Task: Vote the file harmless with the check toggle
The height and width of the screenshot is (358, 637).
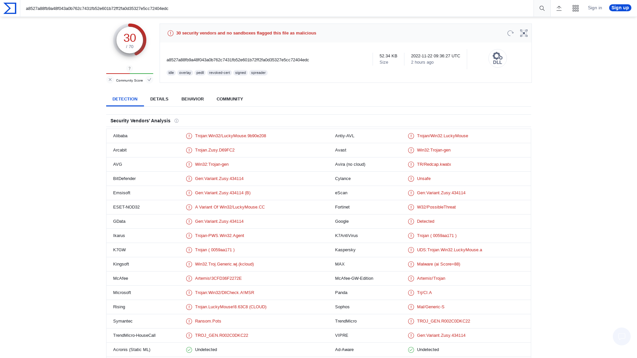Action: pos(149,80)
